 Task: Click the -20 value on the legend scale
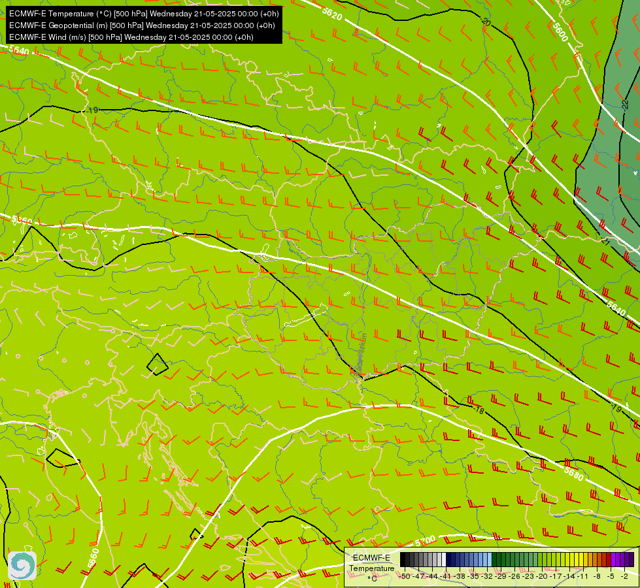tap(542, 576)
